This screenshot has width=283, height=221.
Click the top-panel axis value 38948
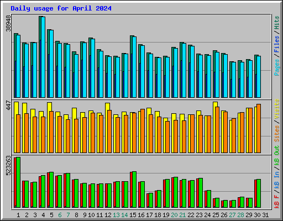tap(8, 23)
